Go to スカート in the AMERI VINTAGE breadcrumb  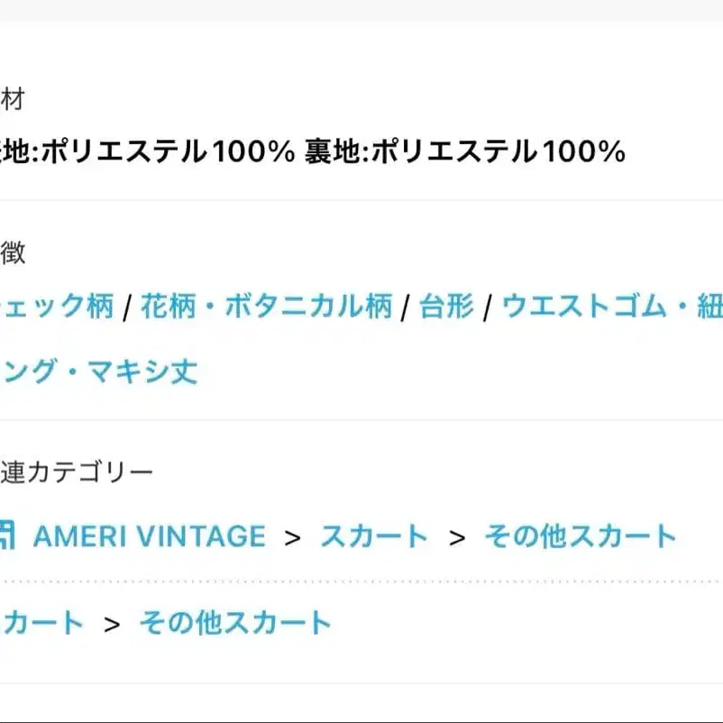(374, 536)
